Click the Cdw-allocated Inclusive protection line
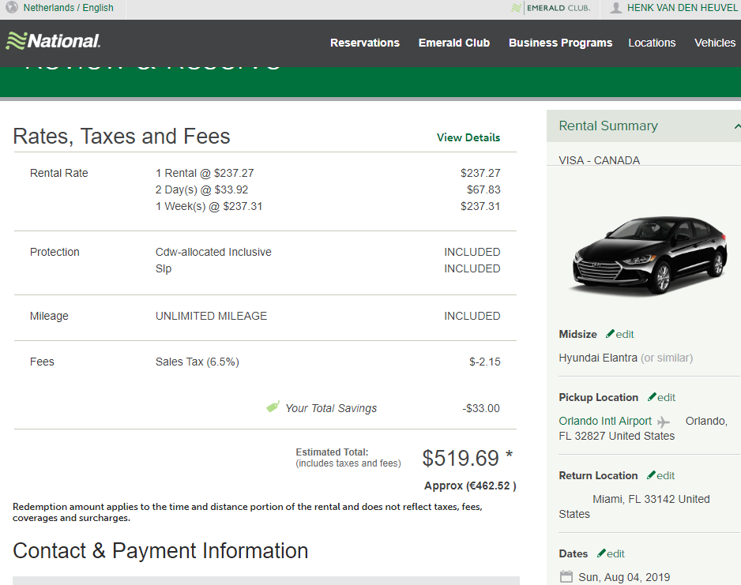Image resolution: width=741 pixels, height=585 pixels. [x=213, y=252]
